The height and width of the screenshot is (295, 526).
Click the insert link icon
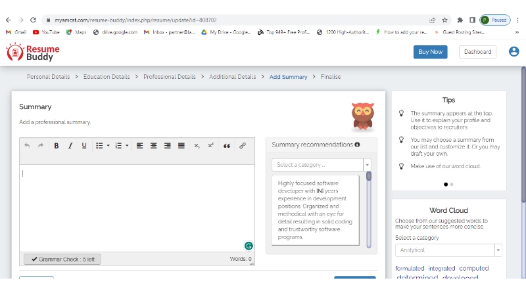click(x=243, y=146)
